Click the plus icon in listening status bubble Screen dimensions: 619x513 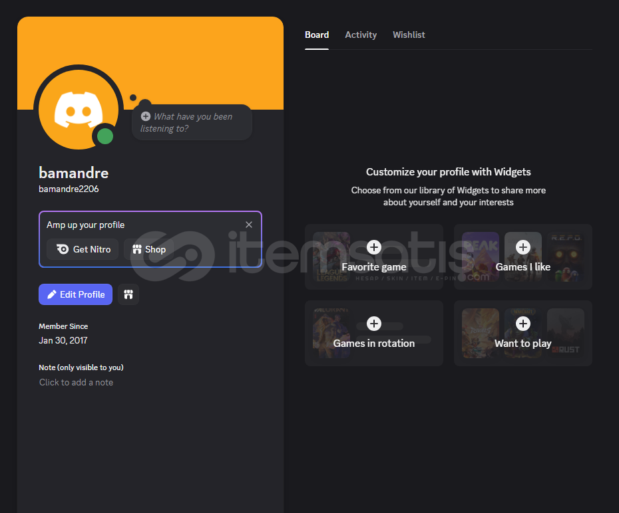[x=146, y=116]
